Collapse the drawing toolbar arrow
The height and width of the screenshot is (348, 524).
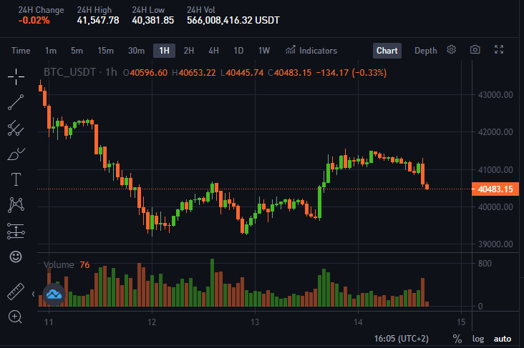click(x=33, y=294)
